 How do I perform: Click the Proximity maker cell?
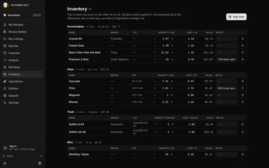click(116, 39)
